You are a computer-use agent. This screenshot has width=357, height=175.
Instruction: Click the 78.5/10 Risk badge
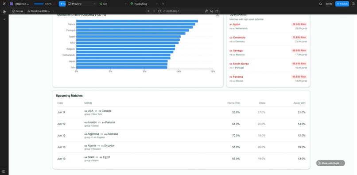[x=299, y=24]
